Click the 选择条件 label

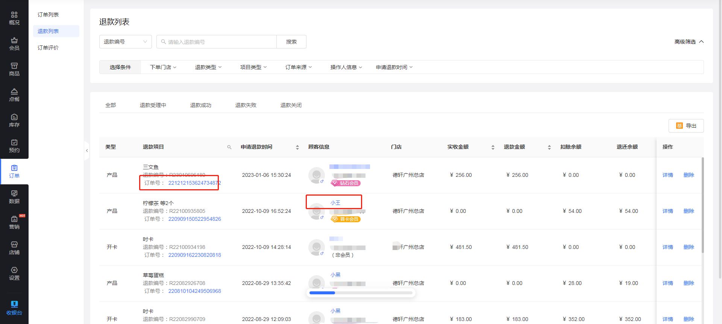pos(120,67)
